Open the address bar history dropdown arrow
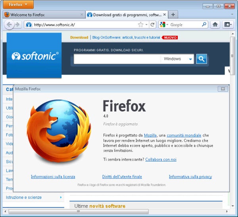This screenshot has width=238, height=217. [x=146, y=25]
